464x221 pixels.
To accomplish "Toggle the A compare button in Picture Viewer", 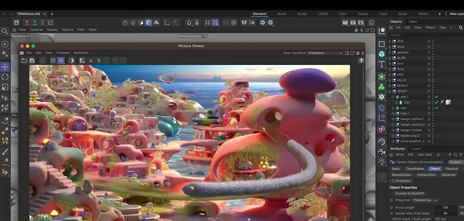I will tap(91, 61).
